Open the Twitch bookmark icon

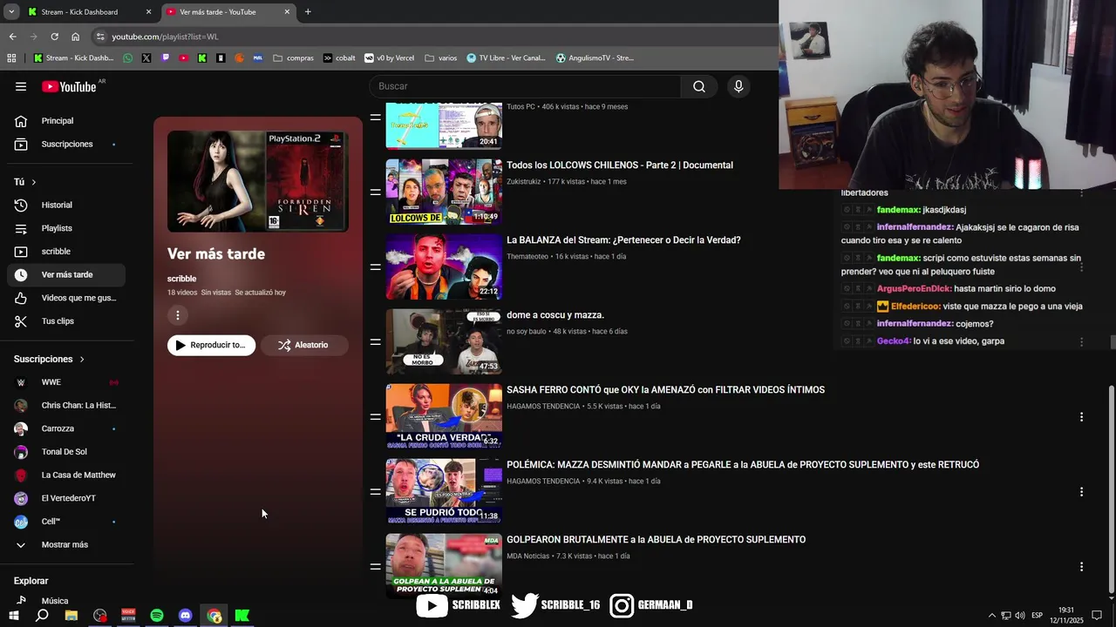click(x=165, y=58)
